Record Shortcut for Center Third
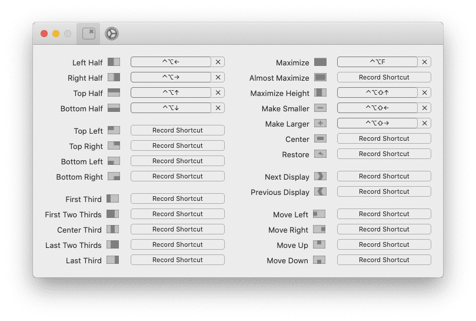 tap(178, 229)
